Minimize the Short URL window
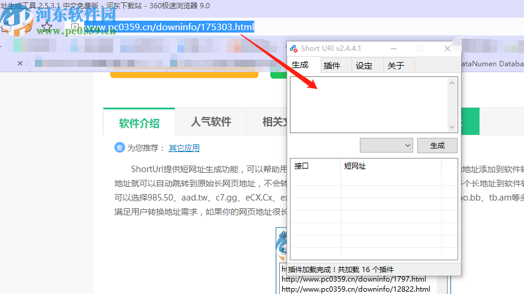524x294 pixels. (x=394, y=49)
